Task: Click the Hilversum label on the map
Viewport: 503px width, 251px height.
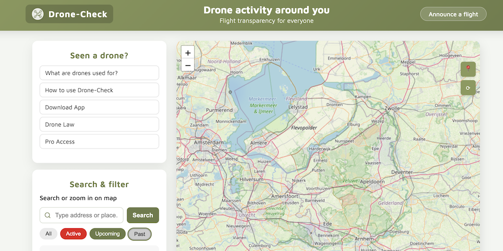Action: click(x=251, y=180)
